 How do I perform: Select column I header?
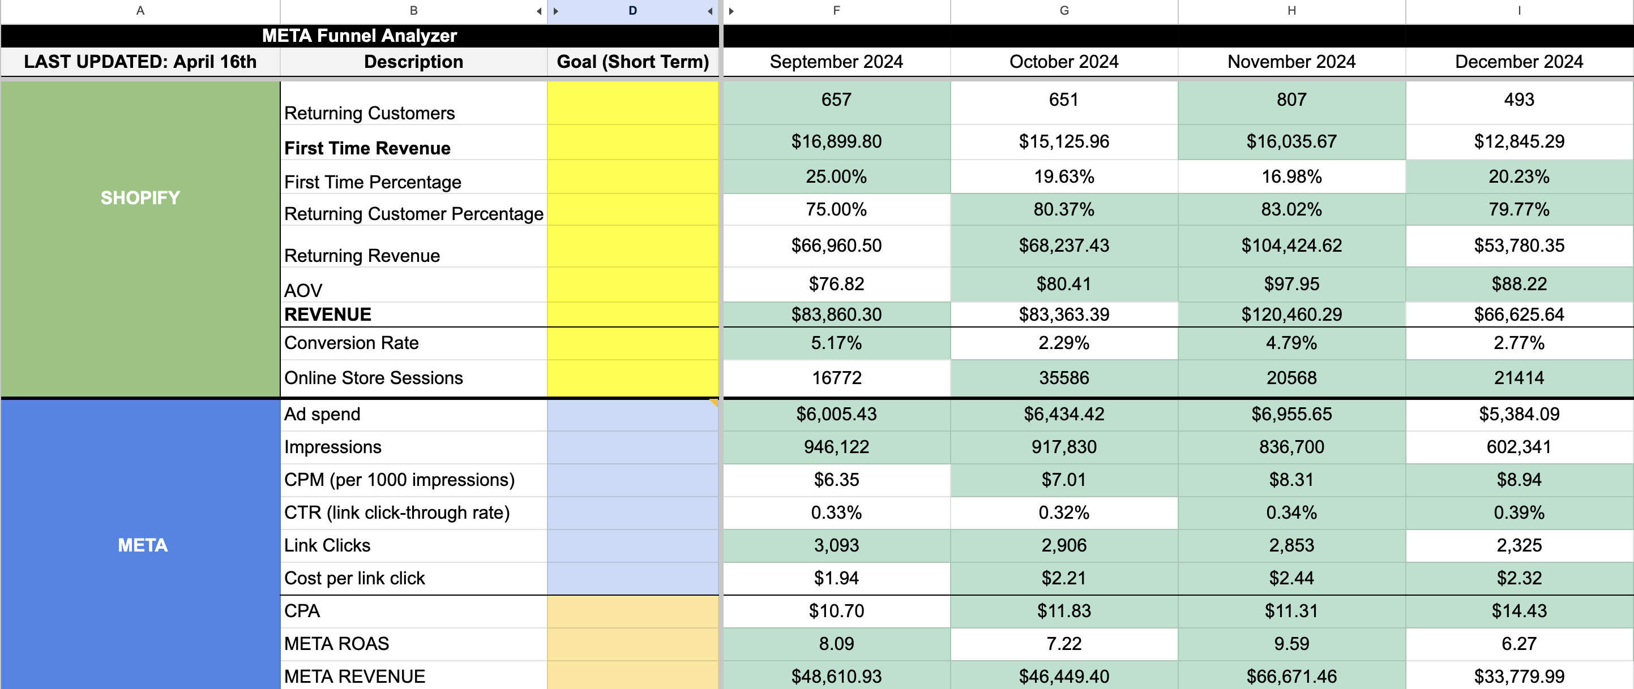(1518, 11)
